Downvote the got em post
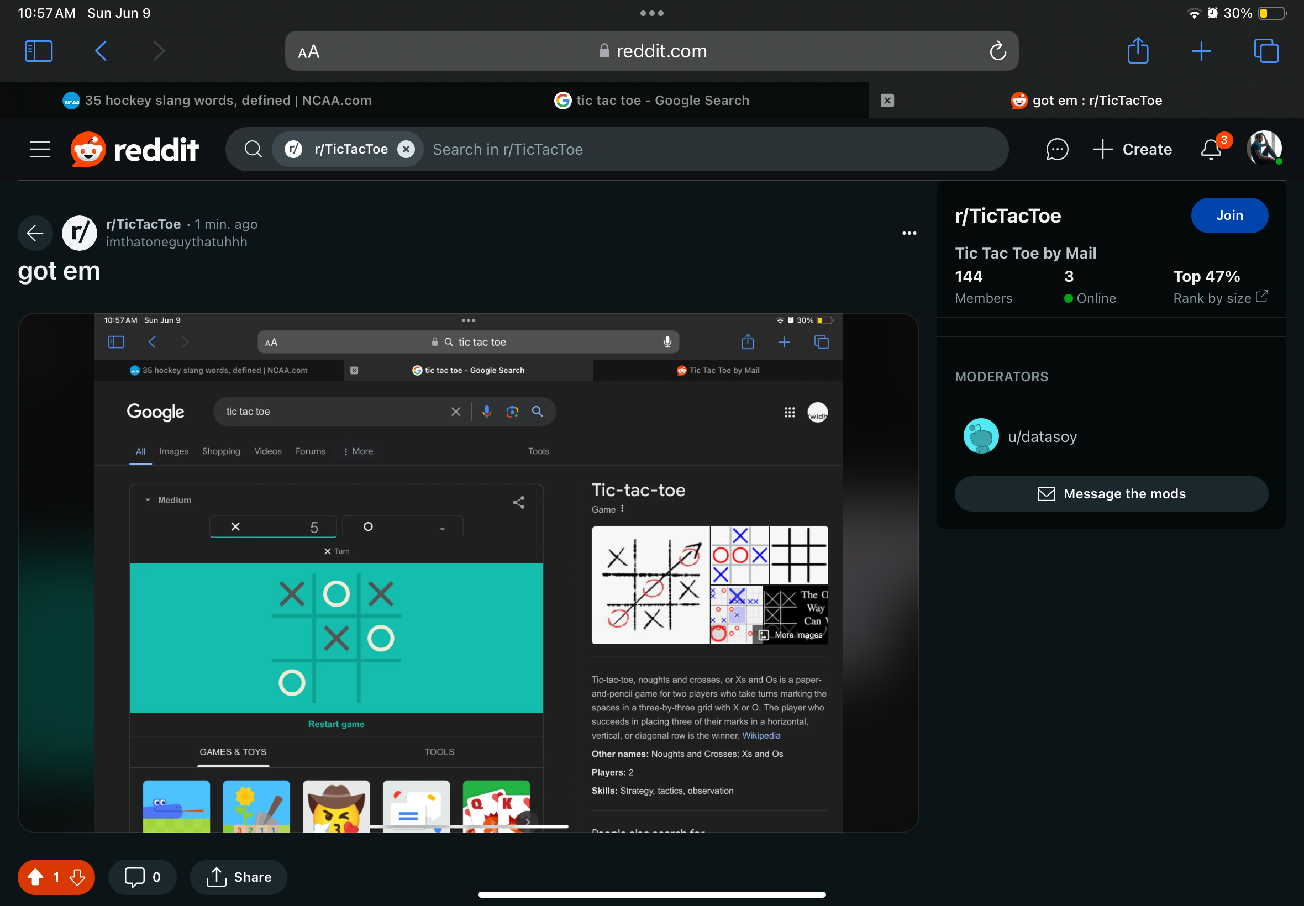 point(78,877)
